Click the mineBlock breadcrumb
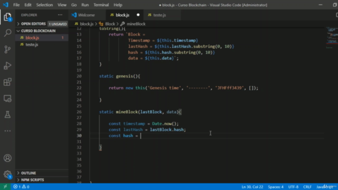 click(136, 24)
